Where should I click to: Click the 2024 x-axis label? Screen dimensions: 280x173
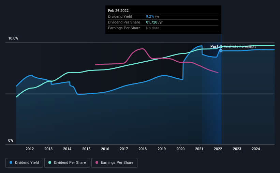point(256,149)
